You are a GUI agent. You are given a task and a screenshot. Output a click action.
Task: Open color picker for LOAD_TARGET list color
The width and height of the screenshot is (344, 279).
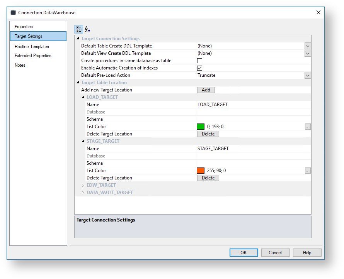(x=308, y=127)
